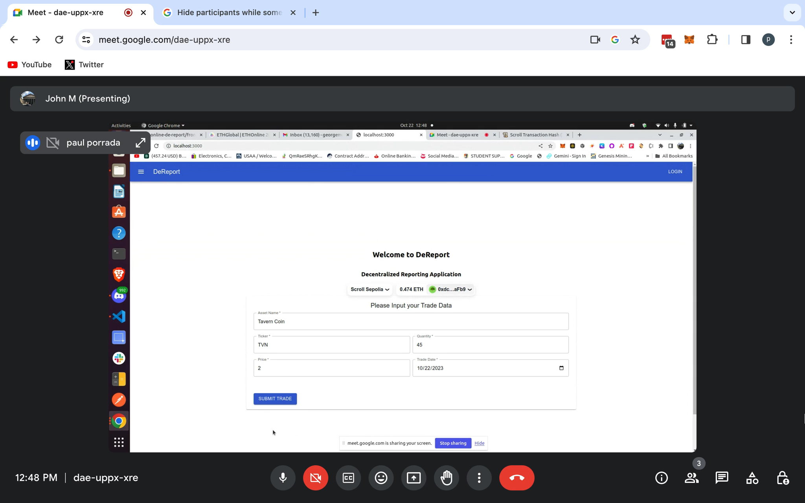
Task: Open meeting Activities panel
Action: [752, 478]
